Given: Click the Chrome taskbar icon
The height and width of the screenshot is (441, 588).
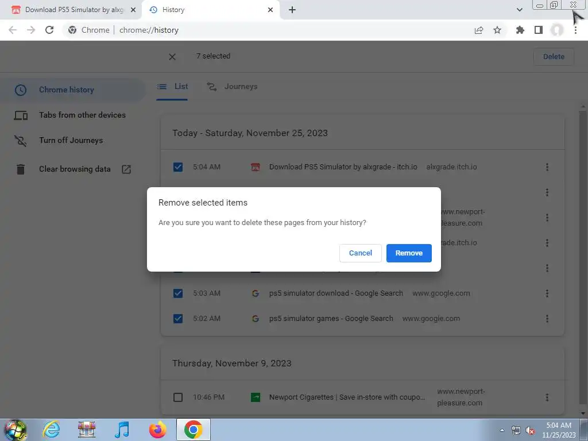Looking at the screenshot, I should [193, 430].
